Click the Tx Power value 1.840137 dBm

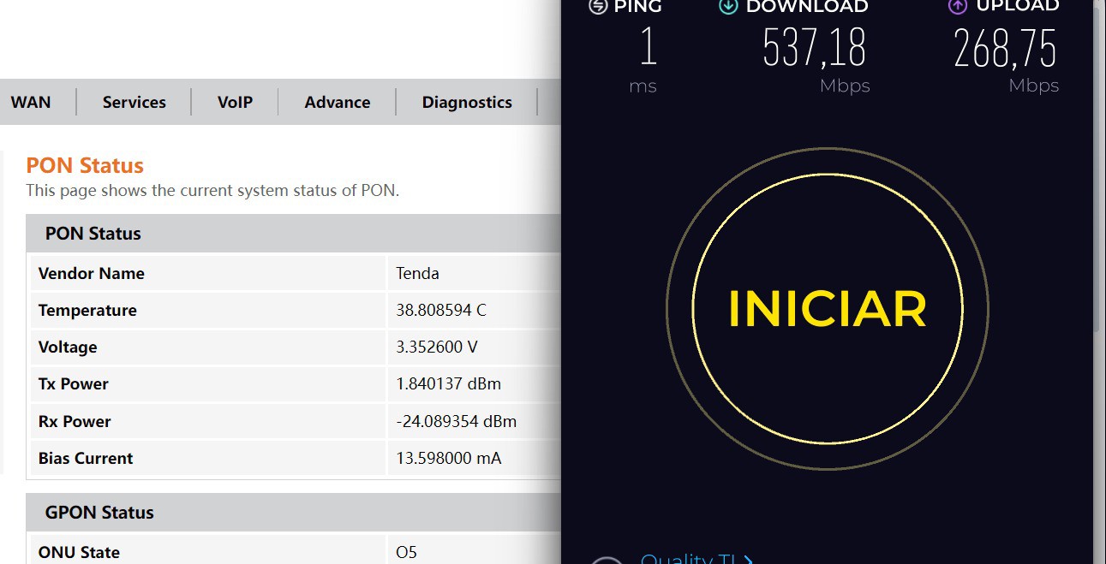(448, 383)
